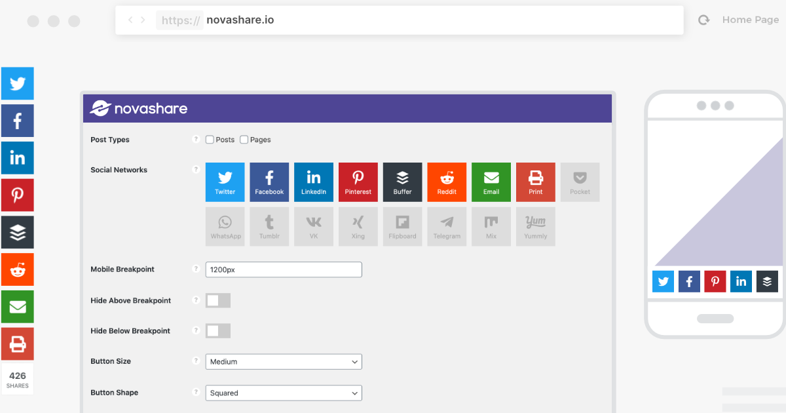Click the browser reload icon

pos(704,20)
